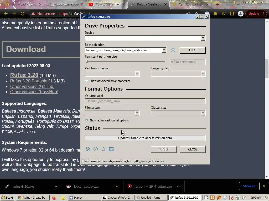Select the Rufus - Create bootable tab
Image resolution: width=269 pixels, height=201 pixels.
tap(149, 4)
